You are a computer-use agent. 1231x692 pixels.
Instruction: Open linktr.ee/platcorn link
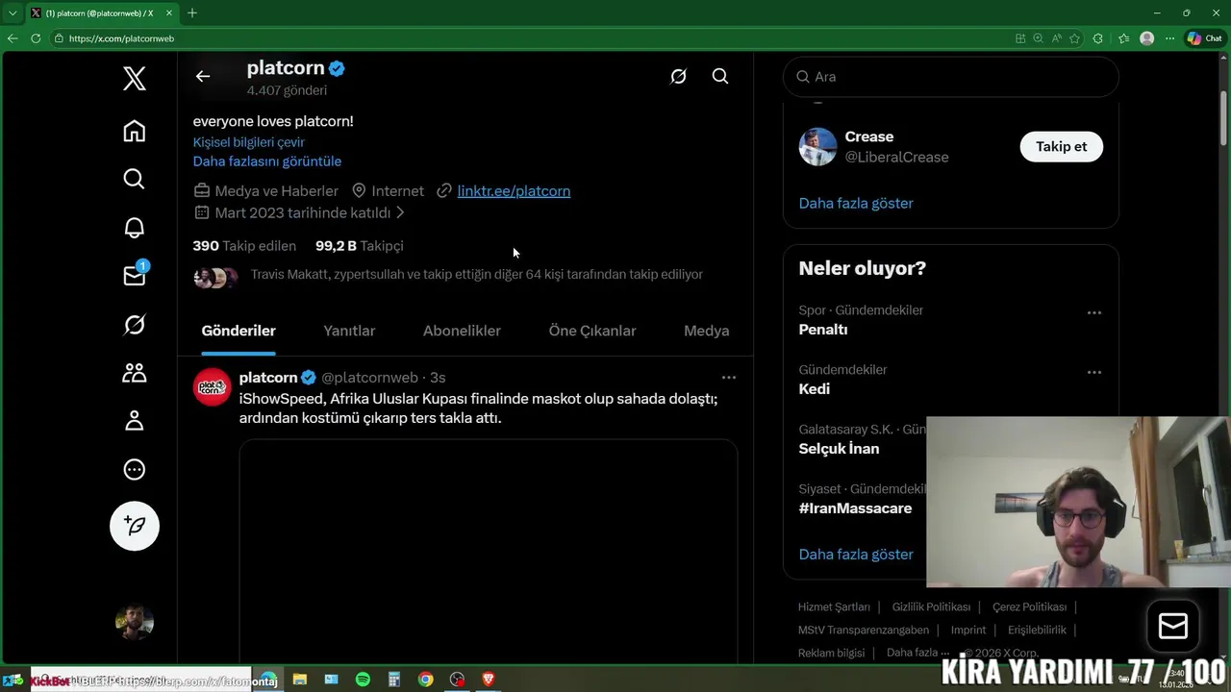[514, 191]
